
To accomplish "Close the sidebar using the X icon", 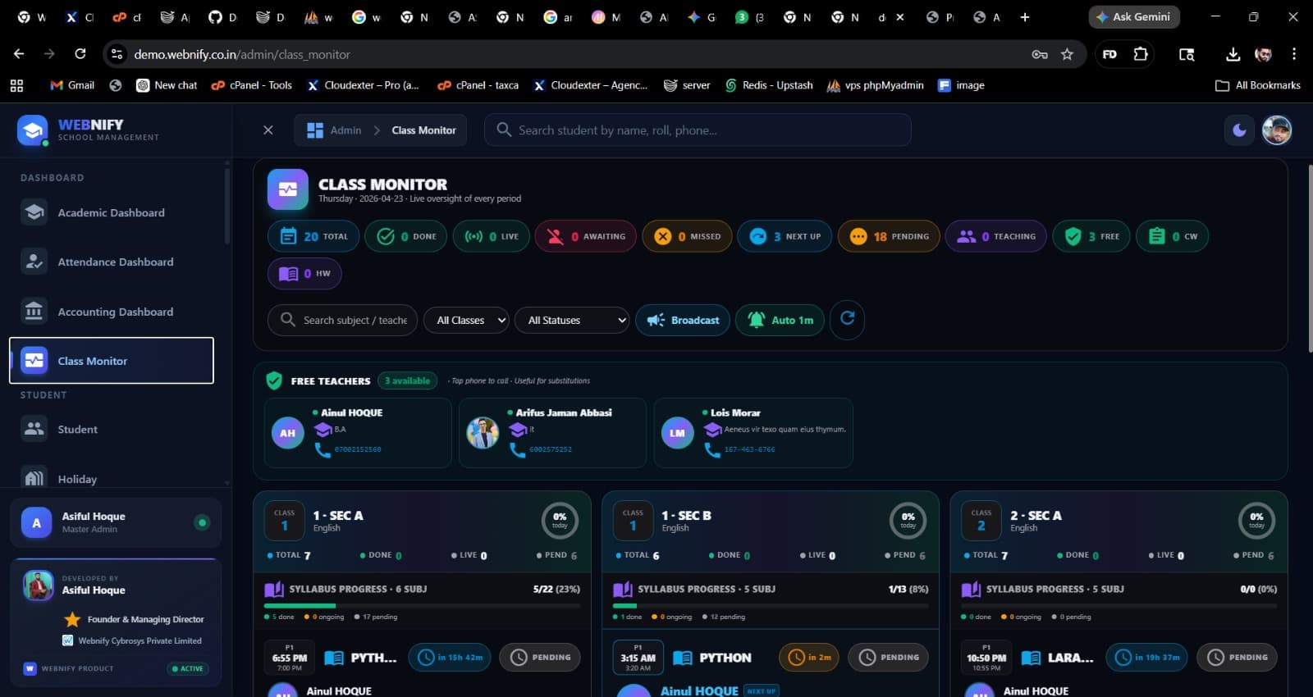I will (x=268, y=130).
